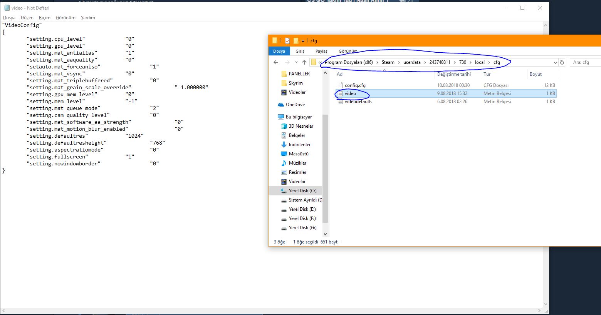Select Program Dosyaları (x86) breadcrumb

coord(349,62)
